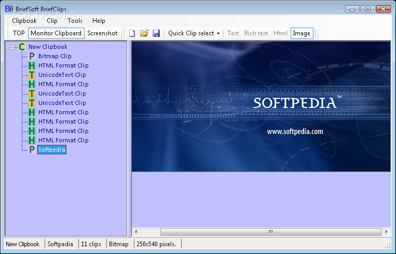Click the toolbar grip handle before TOP

[x=8, y=33]
